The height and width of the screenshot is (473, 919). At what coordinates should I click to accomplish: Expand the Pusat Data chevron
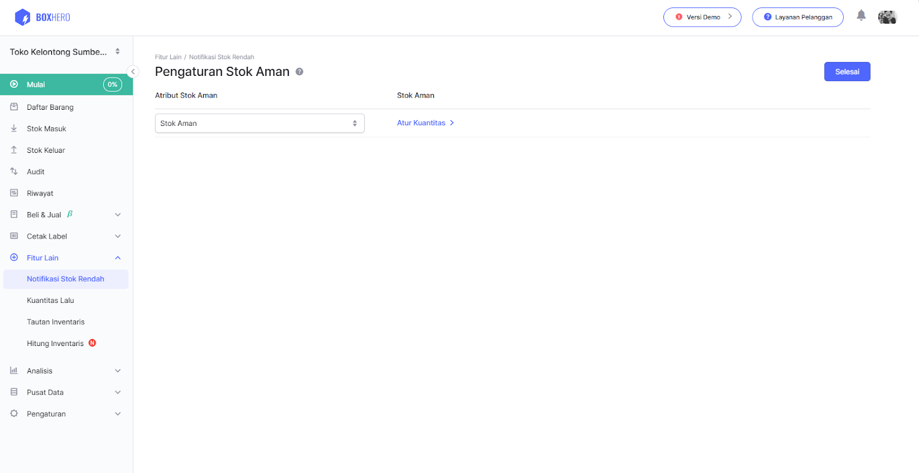pos(118,393)
